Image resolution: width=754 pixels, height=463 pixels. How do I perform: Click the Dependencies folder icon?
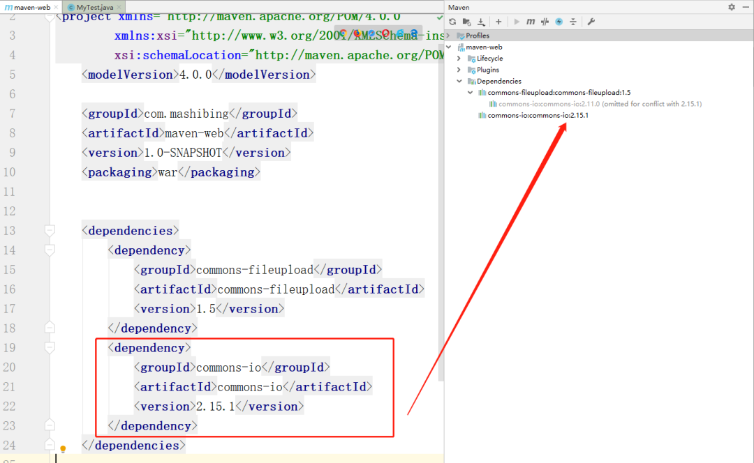[472, 81]
